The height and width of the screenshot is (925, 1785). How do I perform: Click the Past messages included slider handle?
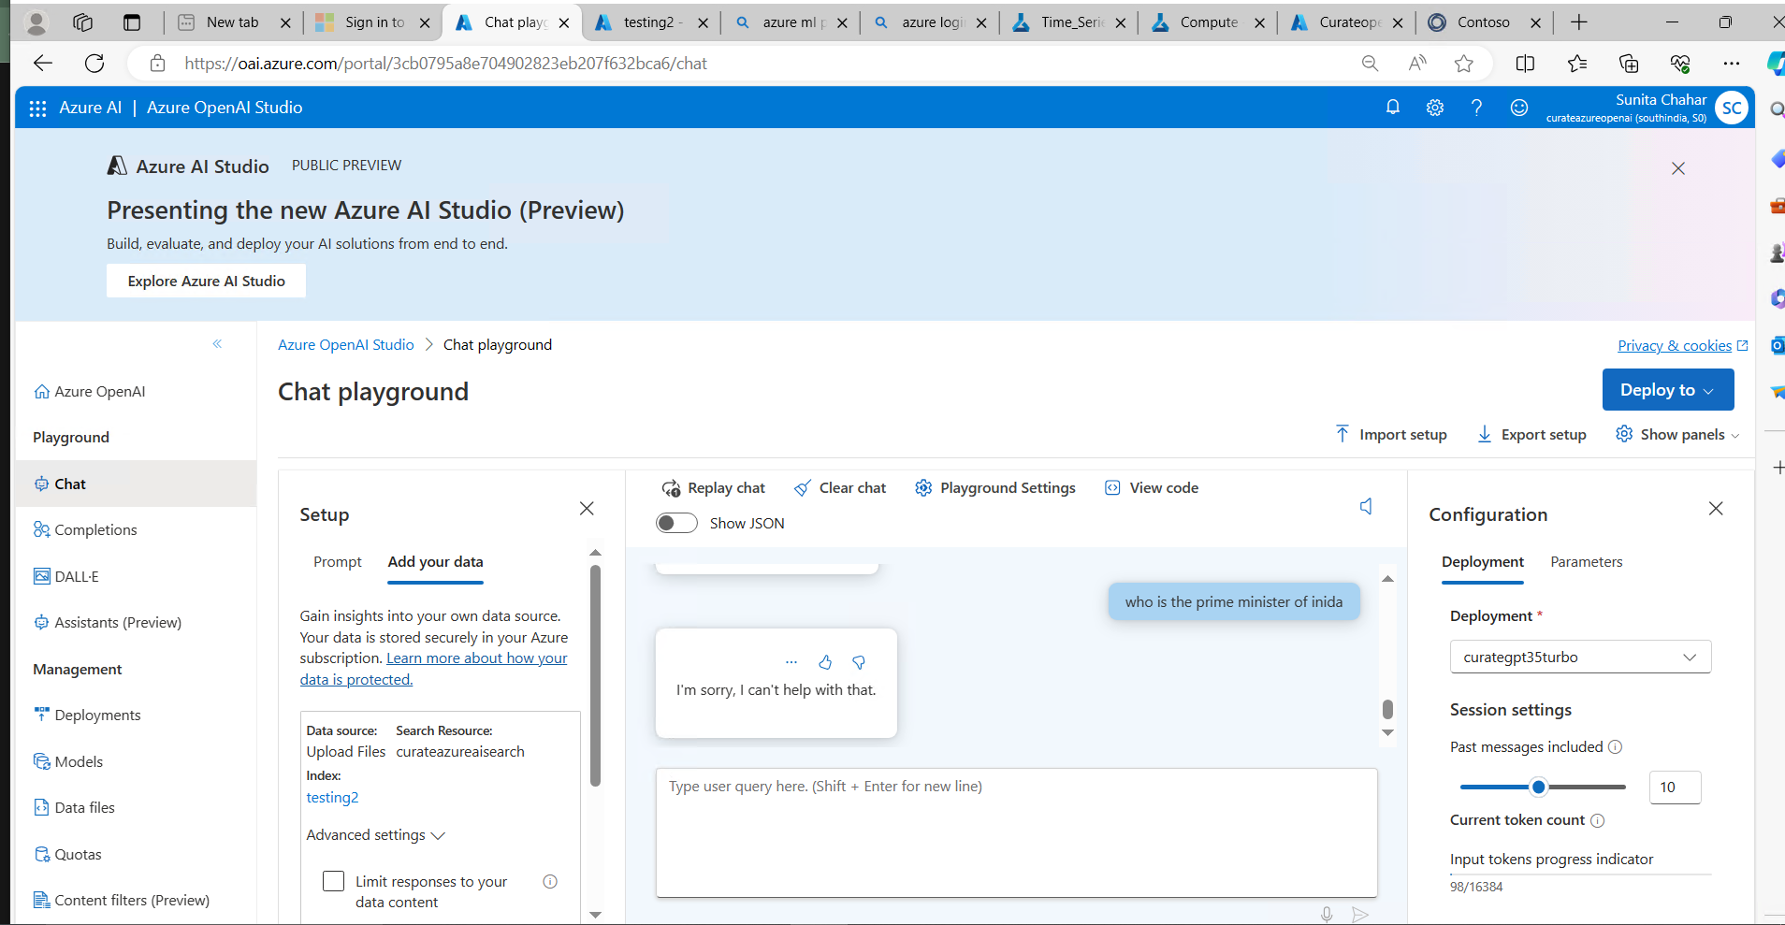[x=1538, y=787]
